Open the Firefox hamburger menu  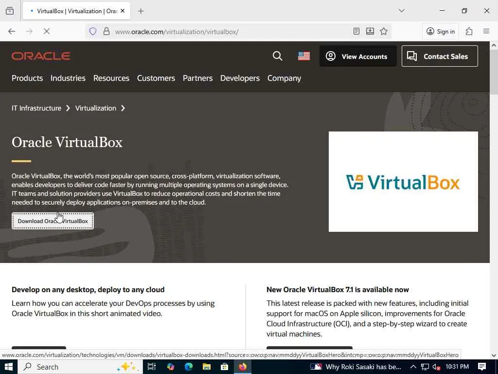click(x=486, y=31)
